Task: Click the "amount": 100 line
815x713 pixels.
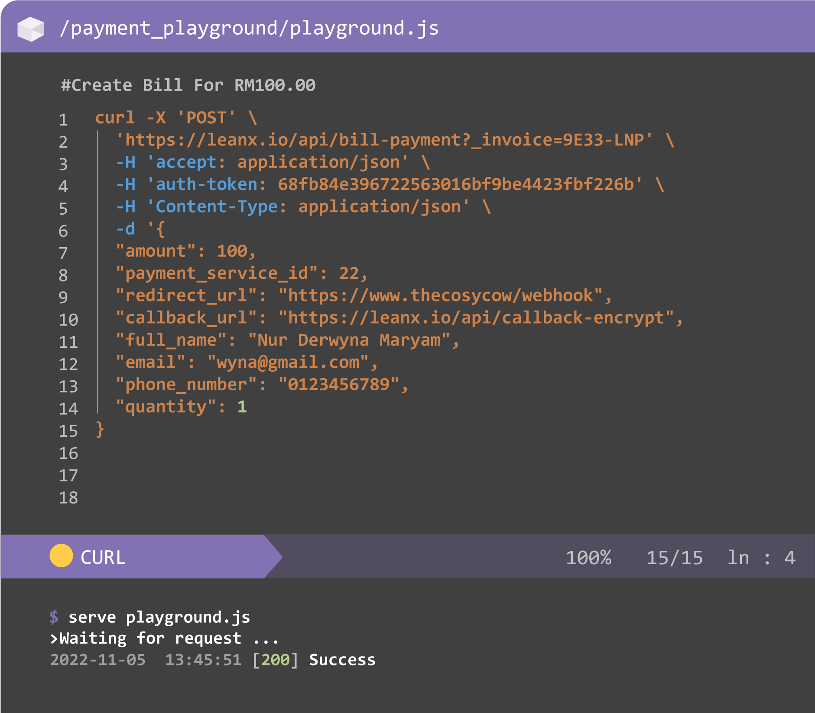Action: click(x=186, y=251)
